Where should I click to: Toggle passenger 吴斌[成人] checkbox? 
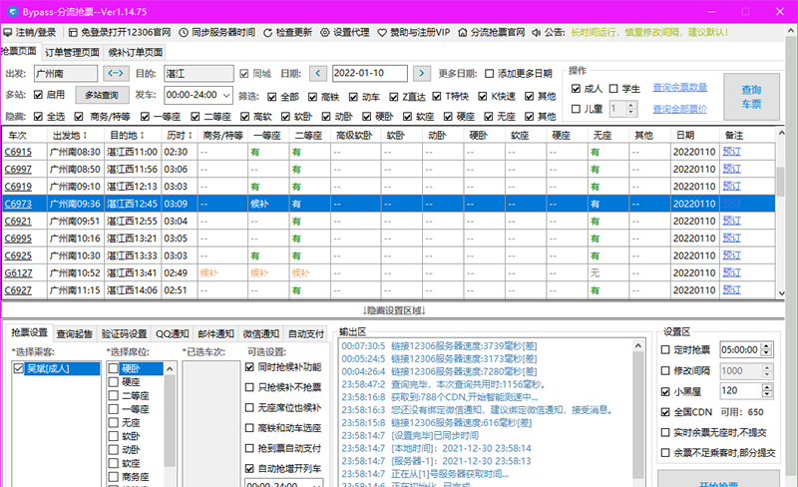[x=18, y=368]
